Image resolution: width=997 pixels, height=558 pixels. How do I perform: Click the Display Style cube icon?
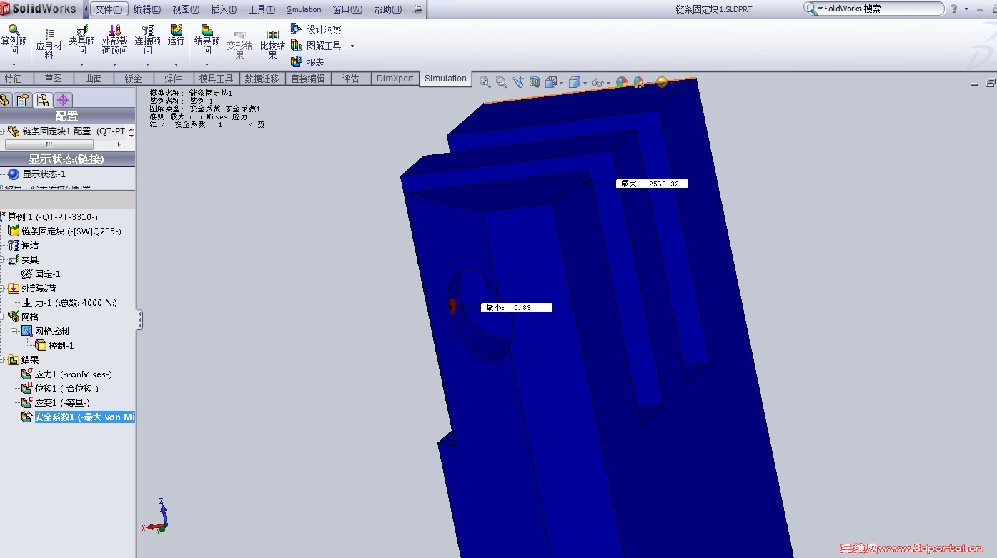[575, 82]
